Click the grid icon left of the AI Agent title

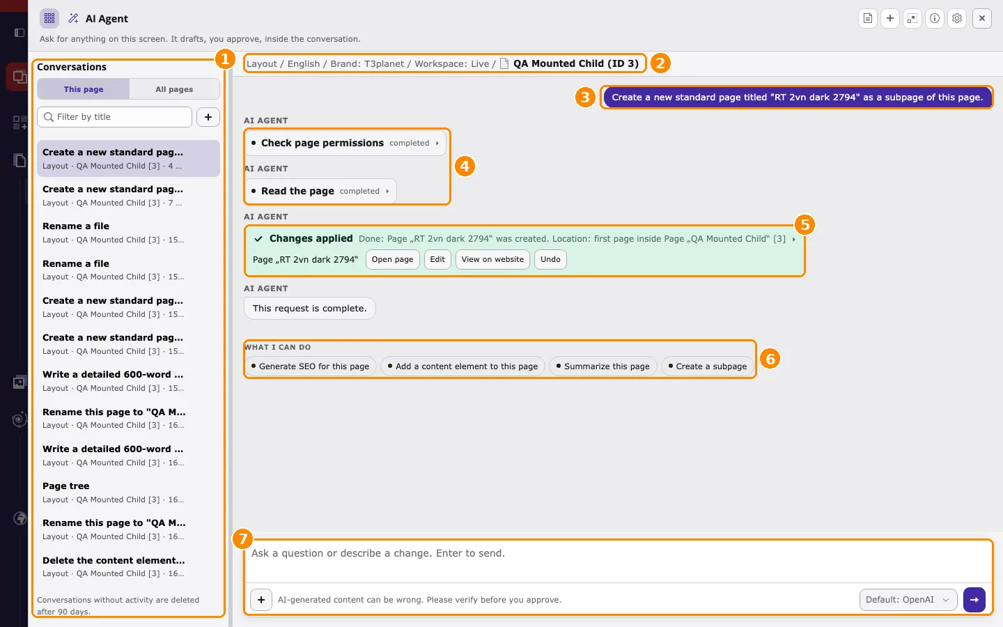click(x=49, y=19)
